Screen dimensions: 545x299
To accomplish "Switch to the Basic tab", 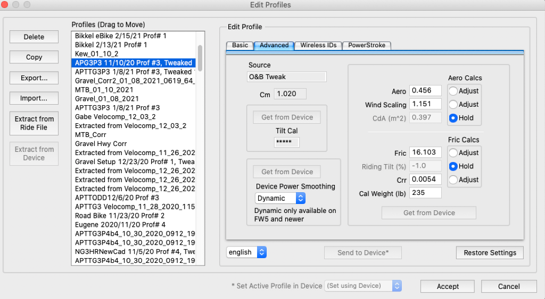I will point(240,46).
